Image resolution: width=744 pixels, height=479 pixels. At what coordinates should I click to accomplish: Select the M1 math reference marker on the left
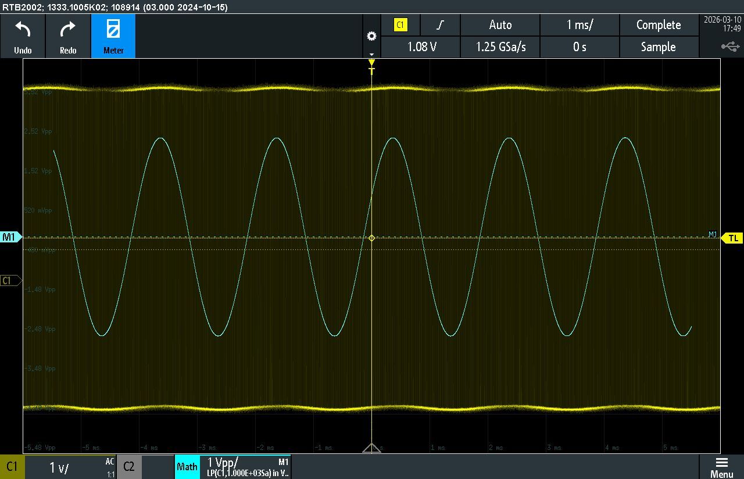pyautogui.click(x=10, y=237)
